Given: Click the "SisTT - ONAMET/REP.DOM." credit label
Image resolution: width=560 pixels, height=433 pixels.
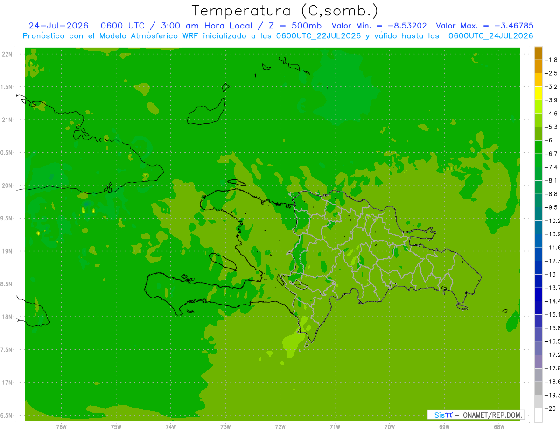Looking at the screenshot, I should [x=476, y=415].
